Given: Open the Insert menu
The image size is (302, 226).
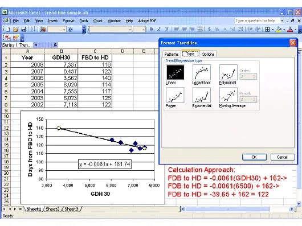Looking at the screenshot, I should pos(53,20).
